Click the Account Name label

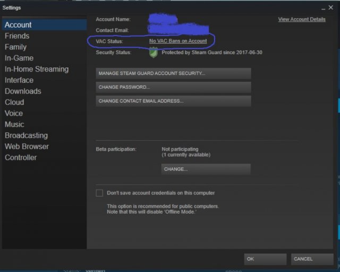(113, 19)
